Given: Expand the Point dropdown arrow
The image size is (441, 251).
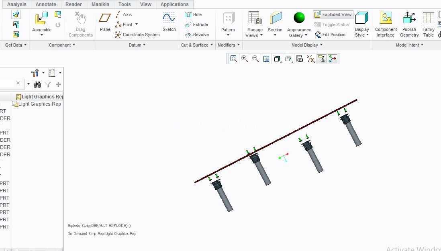Looking at the screenshot, I should coord(137,24).
